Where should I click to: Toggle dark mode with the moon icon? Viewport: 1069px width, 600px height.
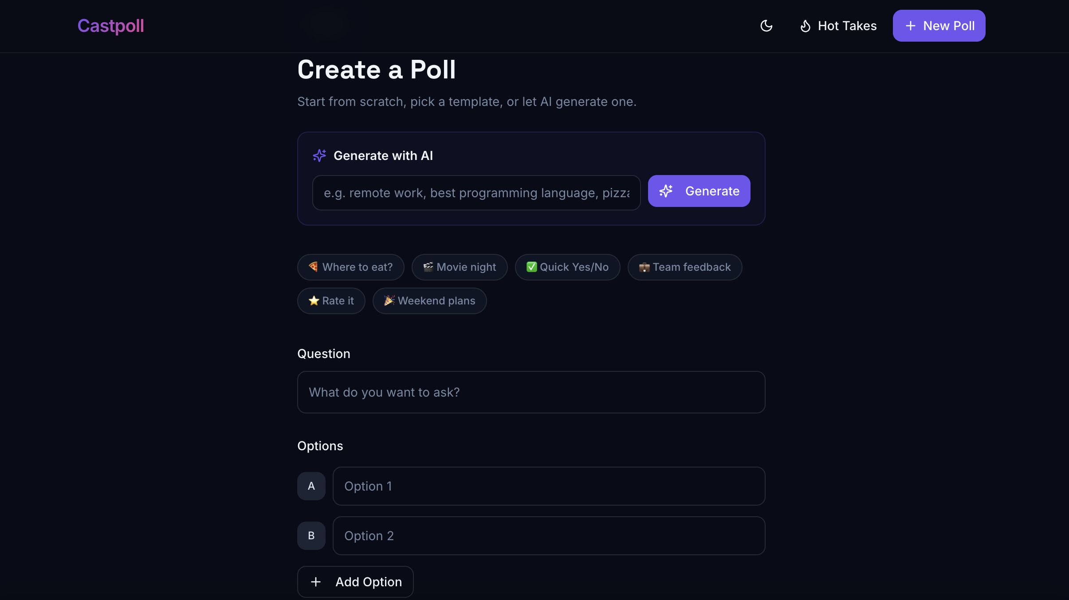[x=766, y=26]
